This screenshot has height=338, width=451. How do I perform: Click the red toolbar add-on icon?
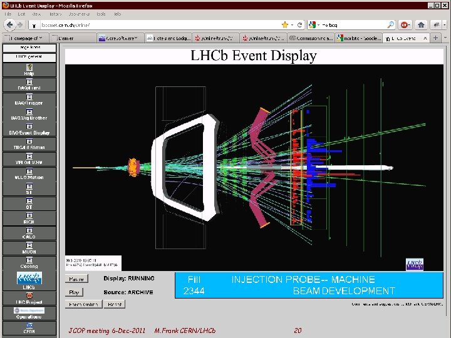(405, 25)
